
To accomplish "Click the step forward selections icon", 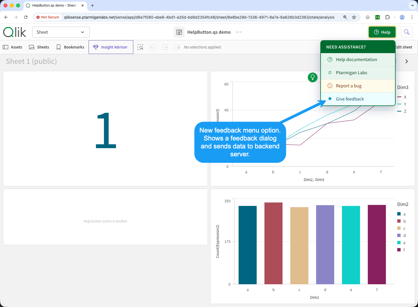I will 165,47.
